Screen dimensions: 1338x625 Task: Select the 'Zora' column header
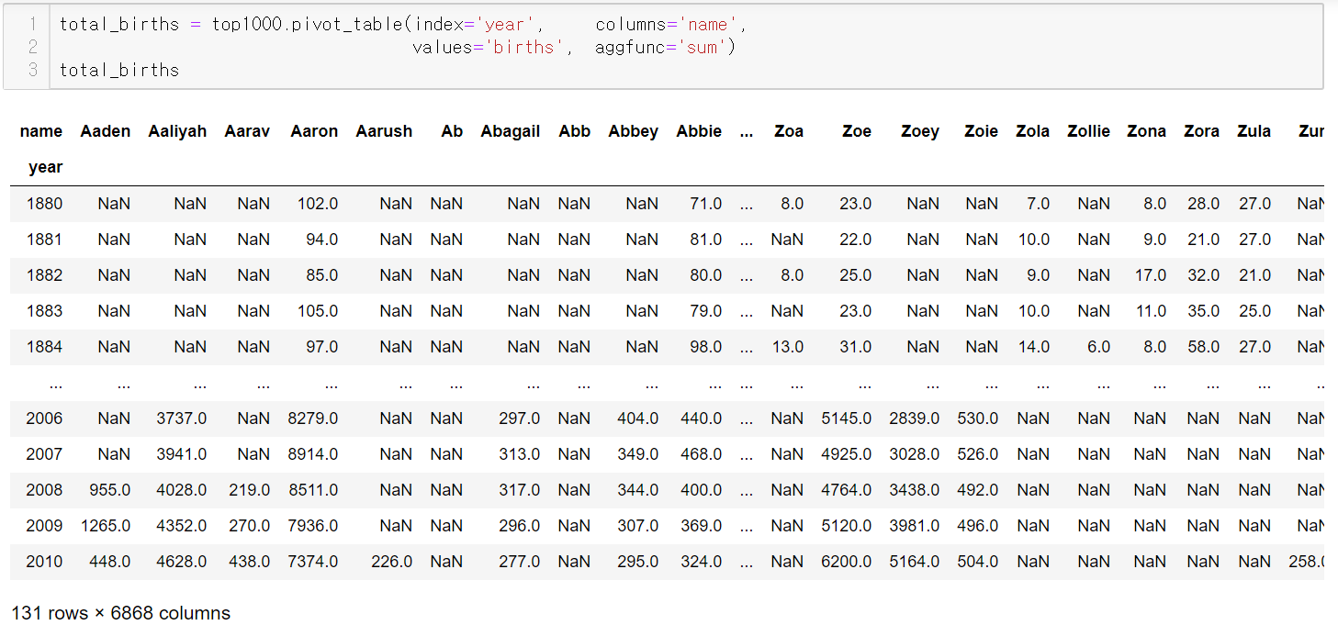[x=1201, y=131]
